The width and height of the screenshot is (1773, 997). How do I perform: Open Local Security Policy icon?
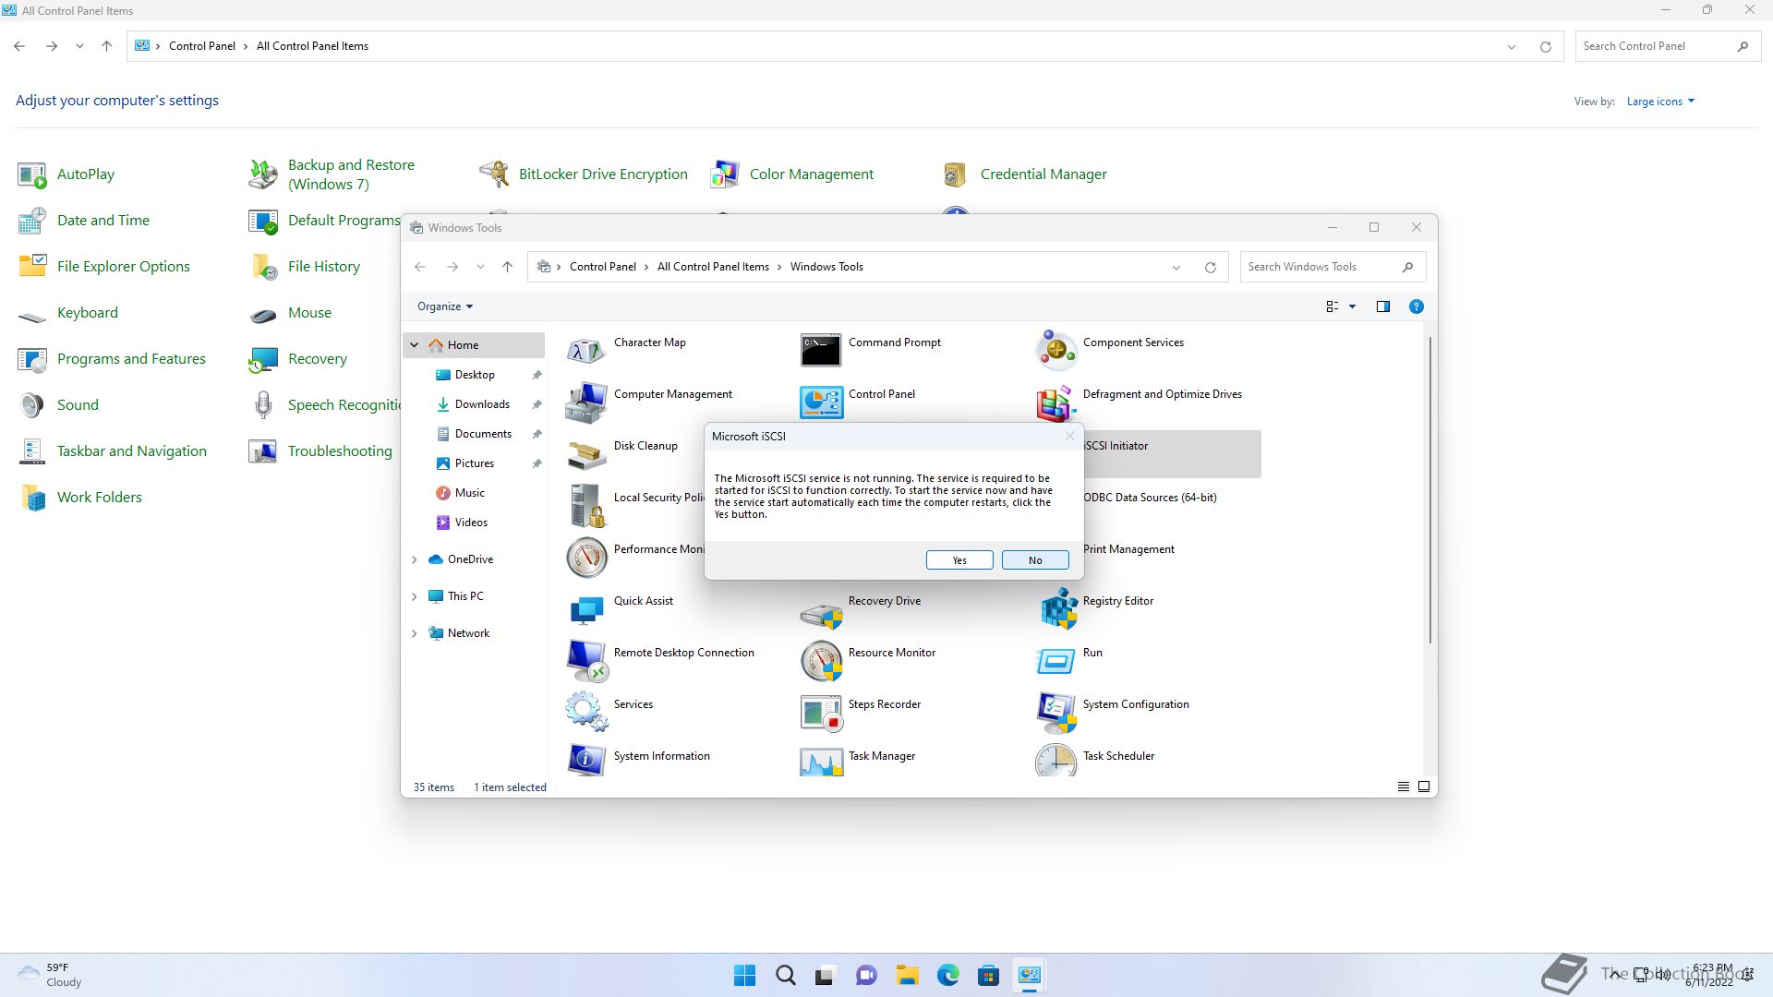click(x=586, y=506)
